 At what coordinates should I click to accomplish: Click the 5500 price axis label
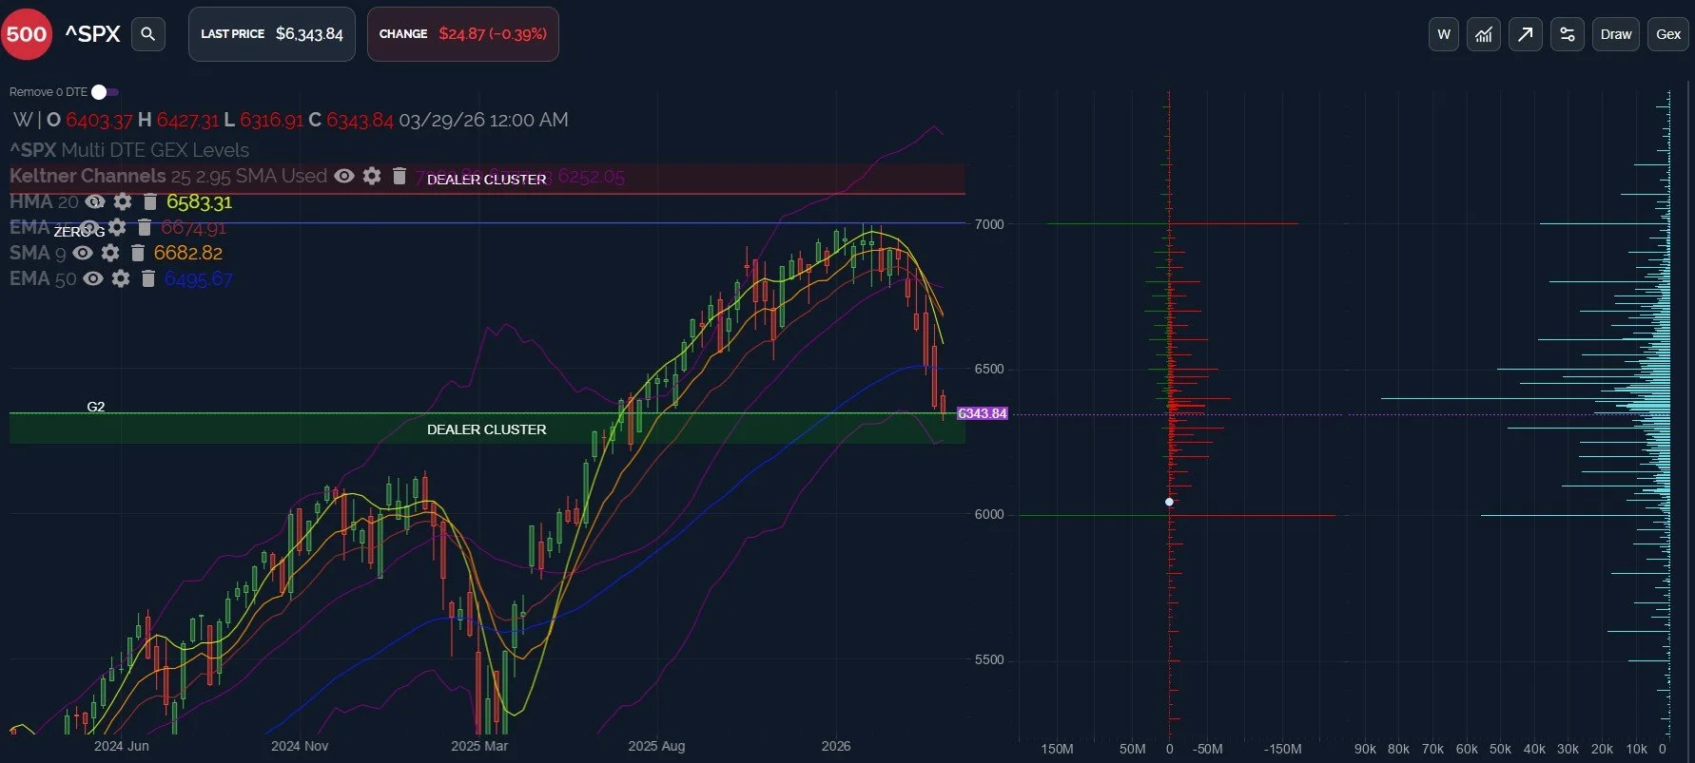(989, 659)
